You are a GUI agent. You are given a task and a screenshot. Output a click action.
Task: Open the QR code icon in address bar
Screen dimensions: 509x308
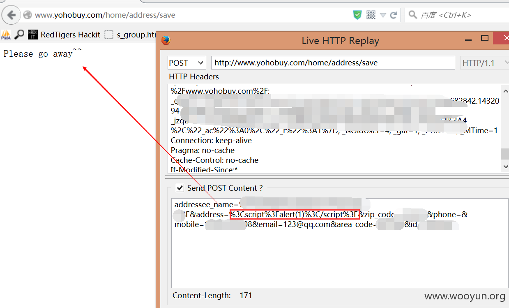coord(371,15)
